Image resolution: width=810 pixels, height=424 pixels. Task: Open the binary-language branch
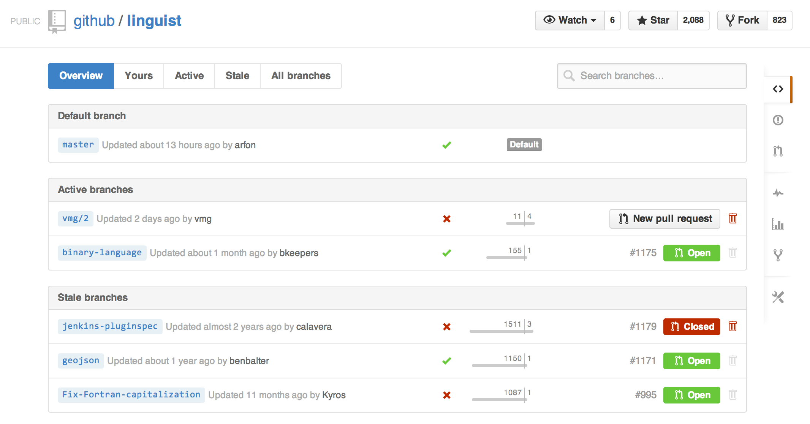(102, 253)
